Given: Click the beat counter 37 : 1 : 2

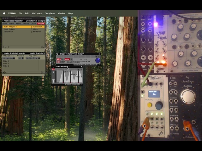Looking at the screenshot, I should (x=84, y=59).
